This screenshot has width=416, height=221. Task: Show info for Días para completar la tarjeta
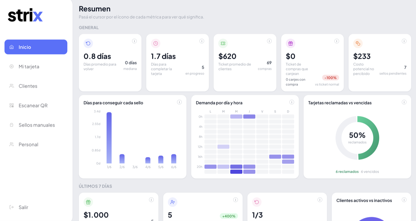[202, 41]
